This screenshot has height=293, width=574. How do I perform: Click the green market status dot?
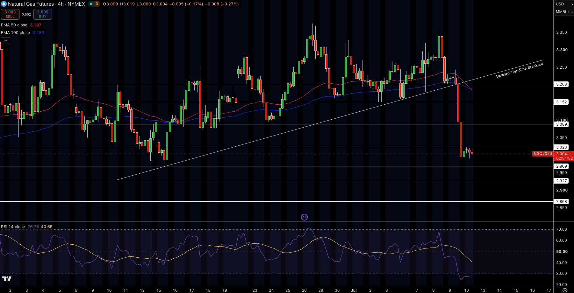(x=91, y=4)
